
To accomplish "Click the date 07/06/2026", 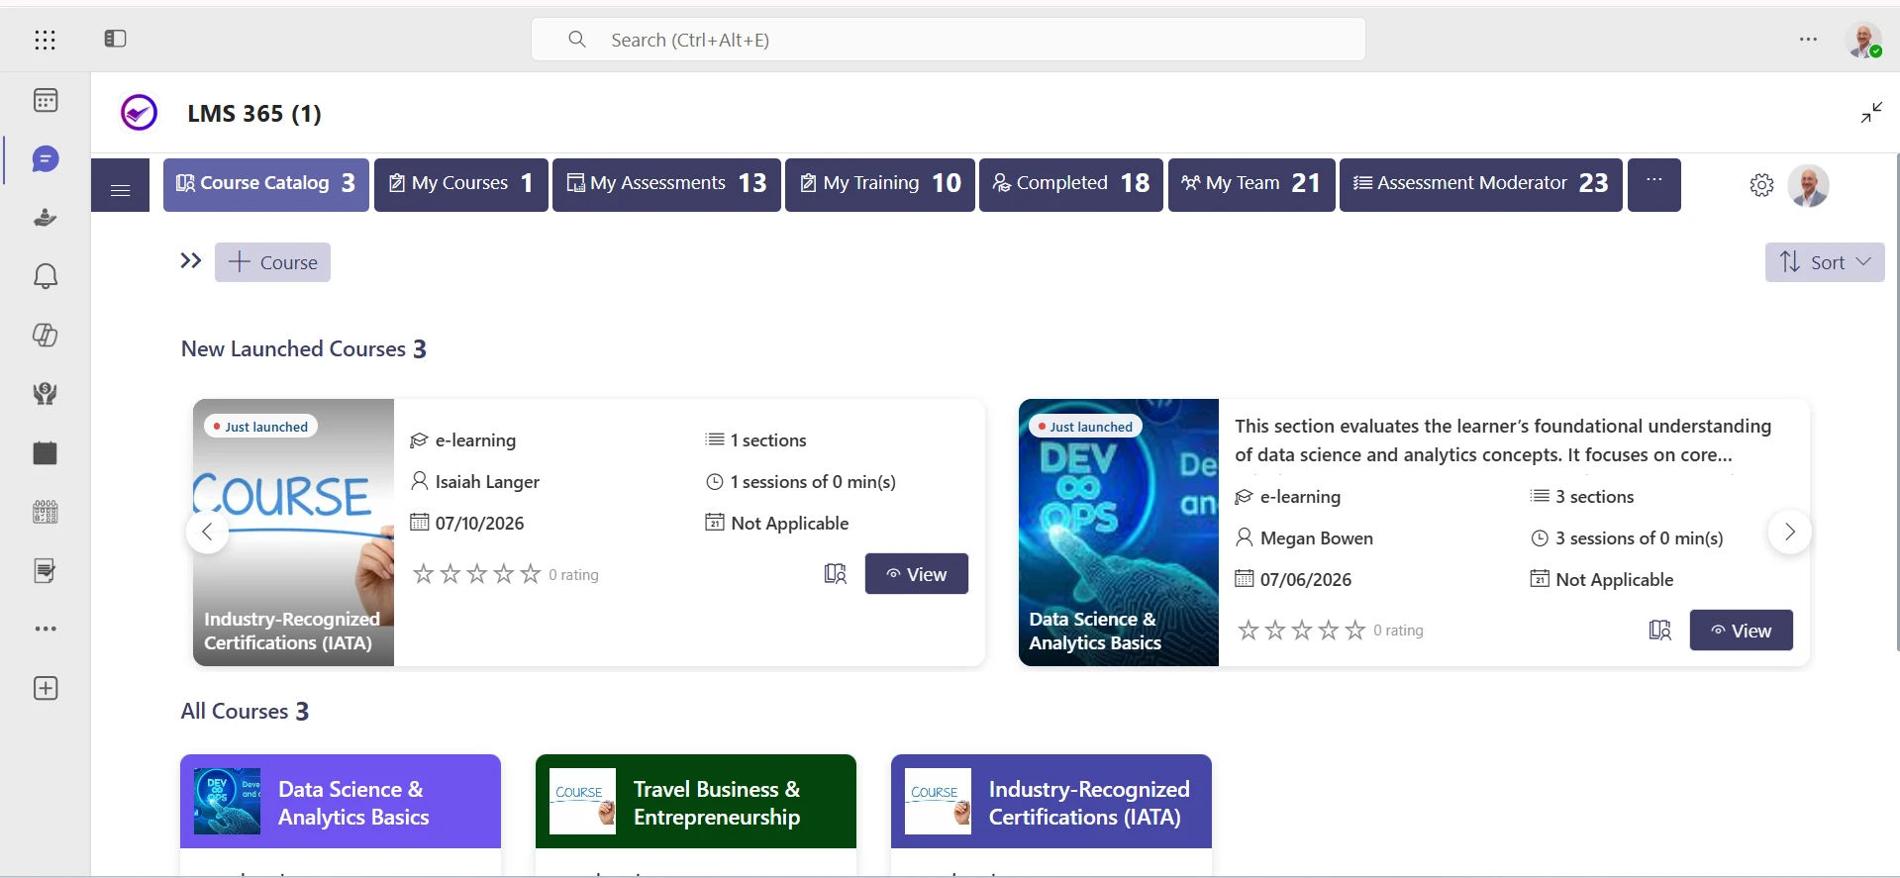I will click(1306, 580).
